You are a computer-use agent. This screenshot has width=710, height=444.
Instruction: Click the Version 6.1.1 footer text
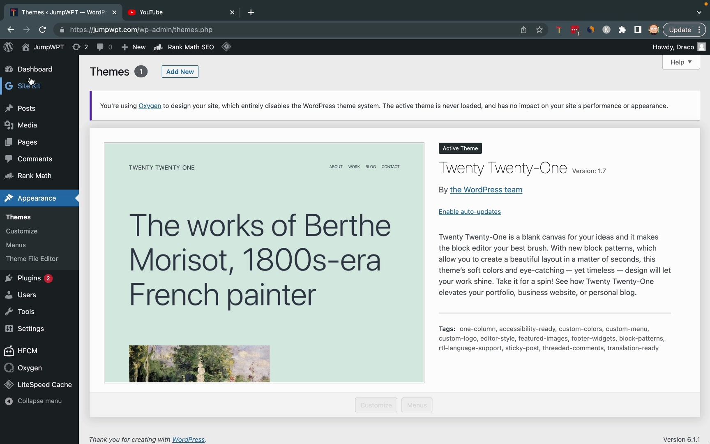pos(681,439)
